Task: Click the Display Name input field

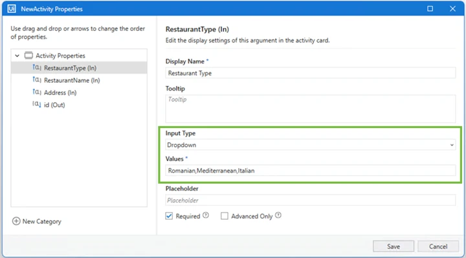Action: (310, 73)
